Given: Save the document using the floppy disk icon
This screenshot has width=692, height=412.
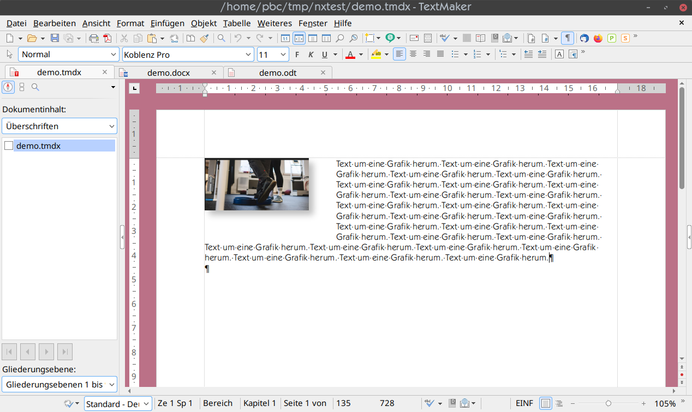Looking at the screenshot, I should click(55, 38).
